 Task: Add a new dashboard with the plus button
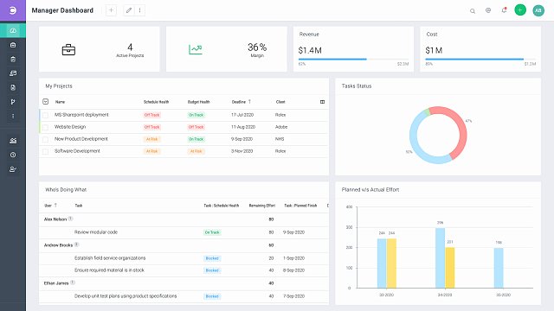pos(112,10)
